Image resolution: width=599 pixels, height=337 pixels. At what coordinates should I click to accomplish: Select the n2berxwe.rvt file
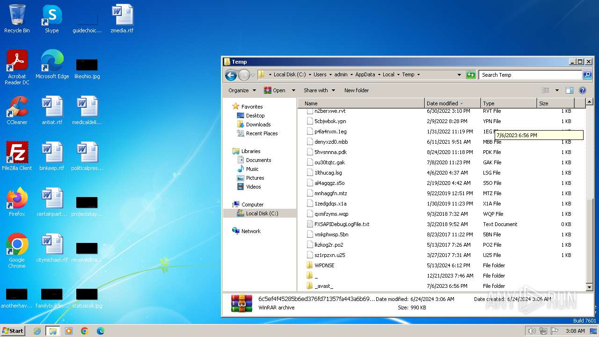330,111
